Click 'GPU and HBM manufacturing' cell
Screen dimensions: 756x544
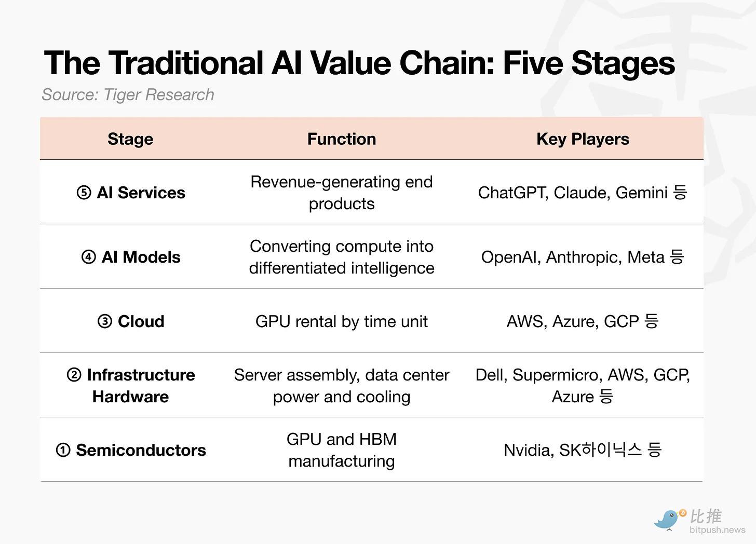pos(342,450)
